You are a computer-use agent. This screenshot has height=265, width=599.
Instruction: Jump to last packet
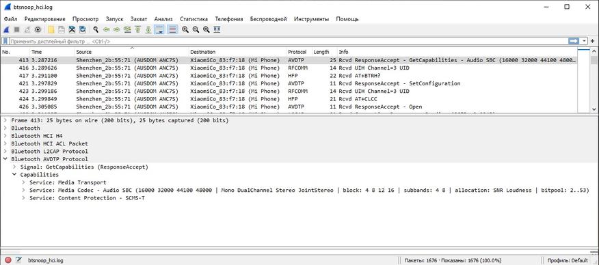(148, 29)
